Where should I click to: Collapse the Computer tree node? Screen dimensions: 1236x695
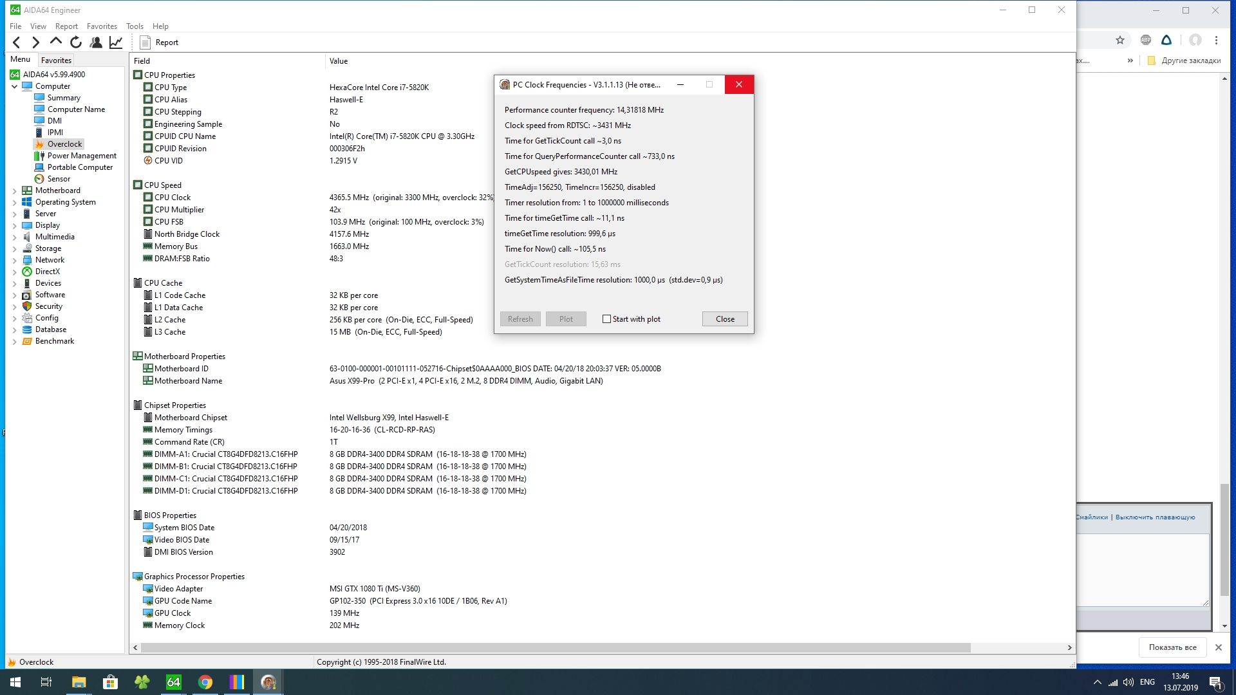15,86
